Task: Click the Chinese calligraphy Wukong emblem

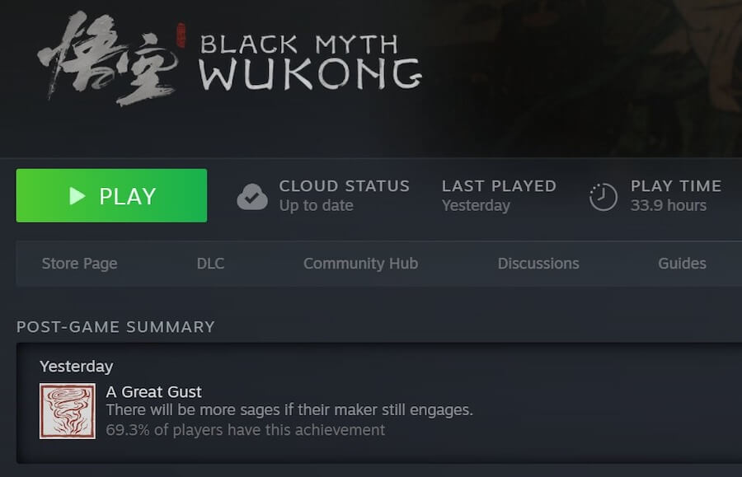Action: (x=109, y=58)
